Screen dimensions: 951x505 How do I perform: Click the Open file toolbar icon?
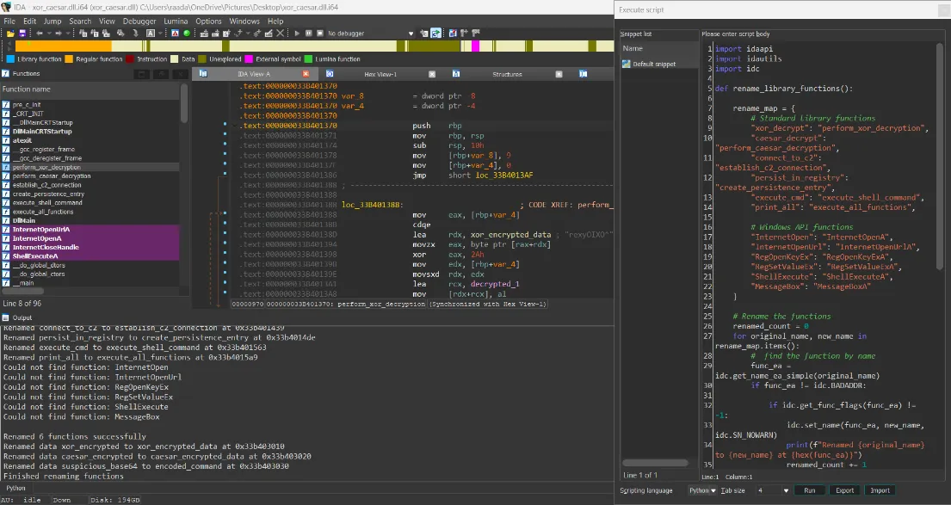(10, 34)
